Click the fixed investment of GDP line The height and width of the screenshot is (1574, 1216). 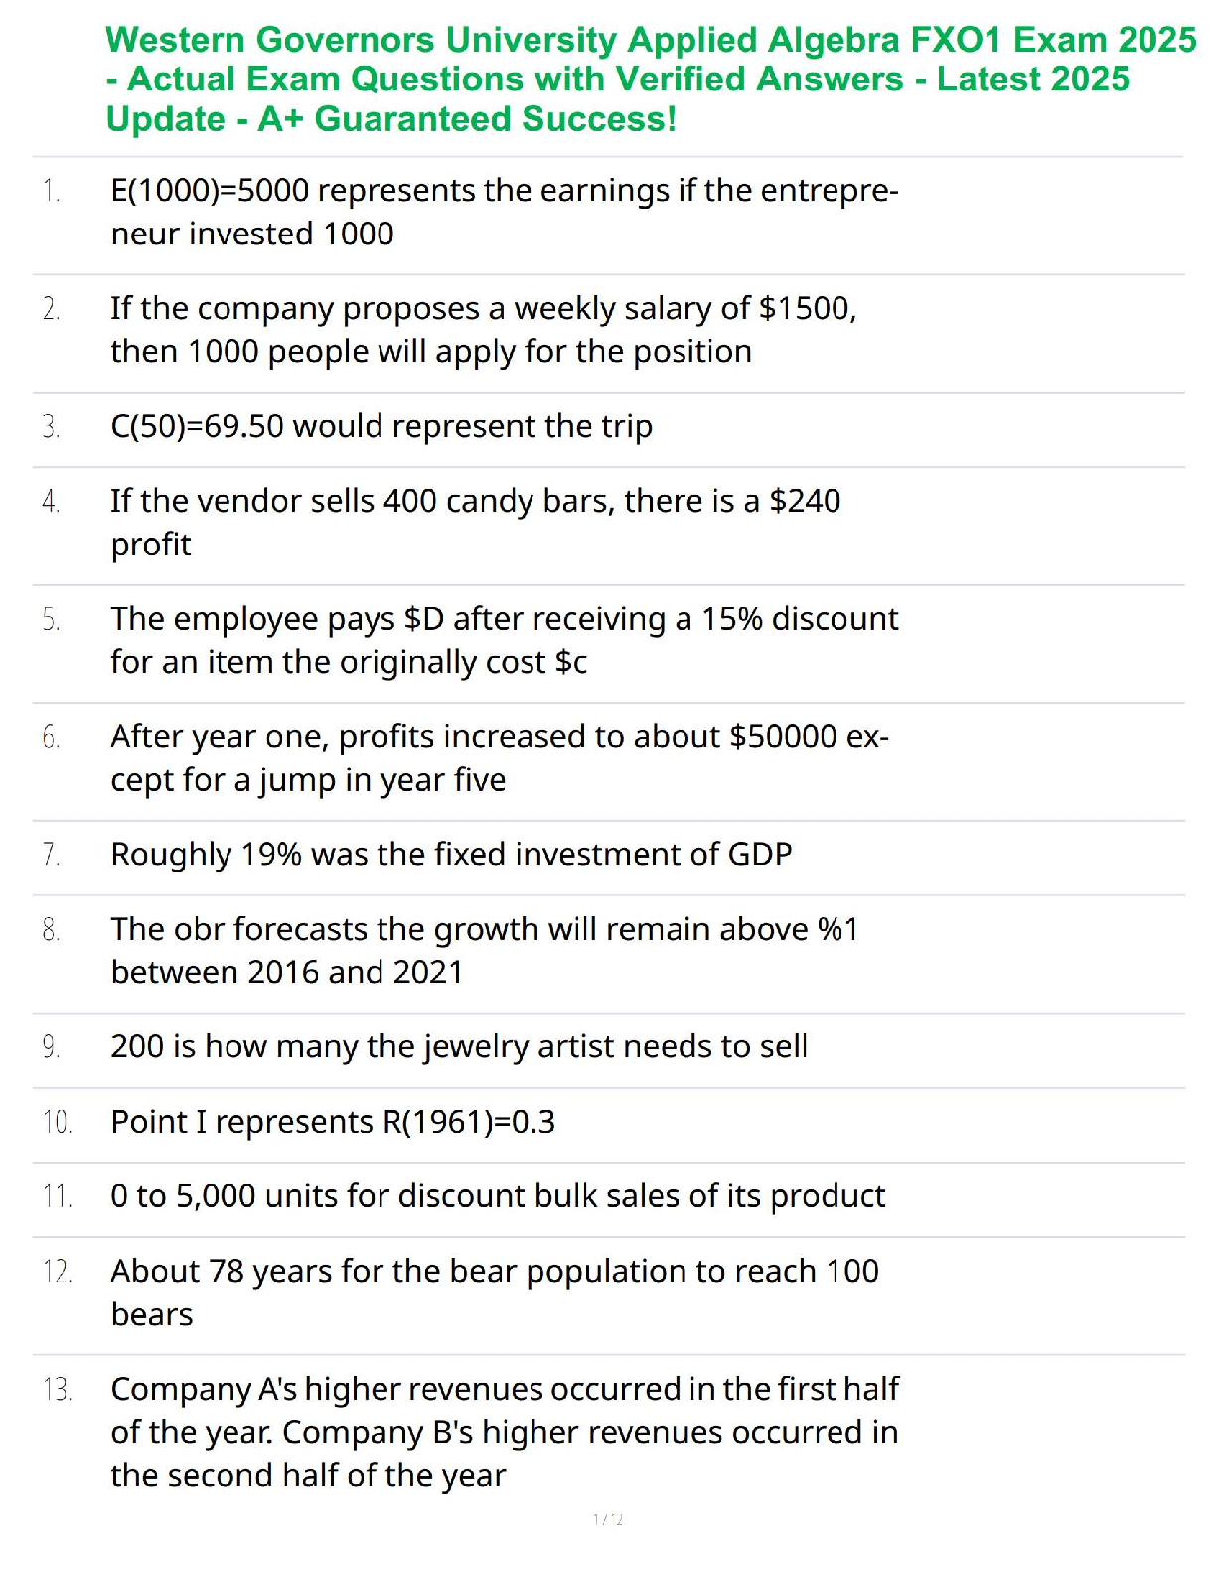(451, 855)
